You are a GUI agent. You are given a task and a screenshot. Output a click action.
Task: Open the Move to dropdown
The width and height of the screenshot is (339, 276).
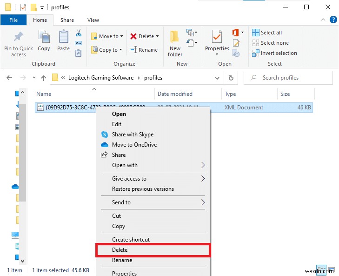tap(107, 36)
